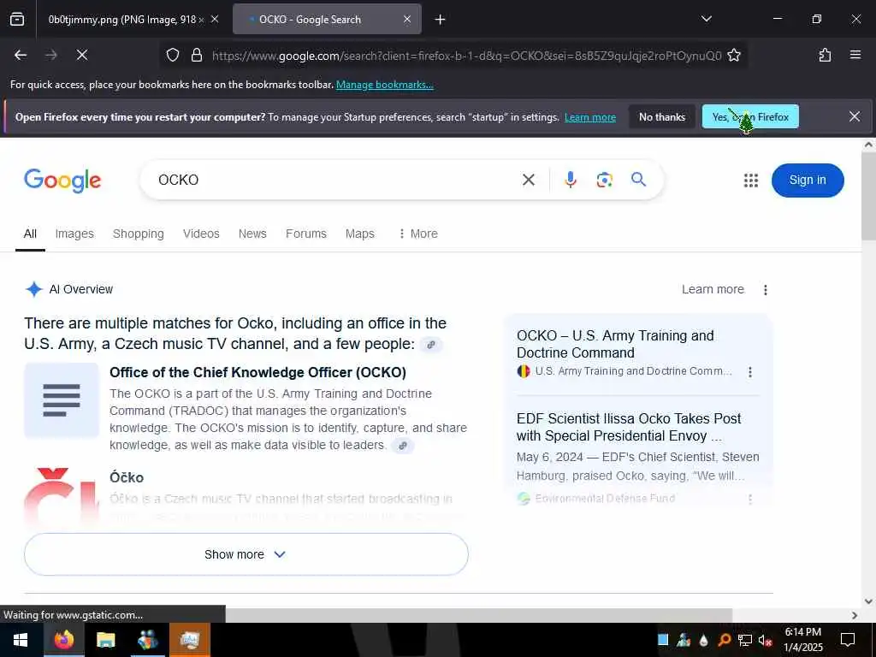Image resolution: width=876 pixels, height=657 pixels.
Task: Bookmark this page with star icon
Action: 734,55
